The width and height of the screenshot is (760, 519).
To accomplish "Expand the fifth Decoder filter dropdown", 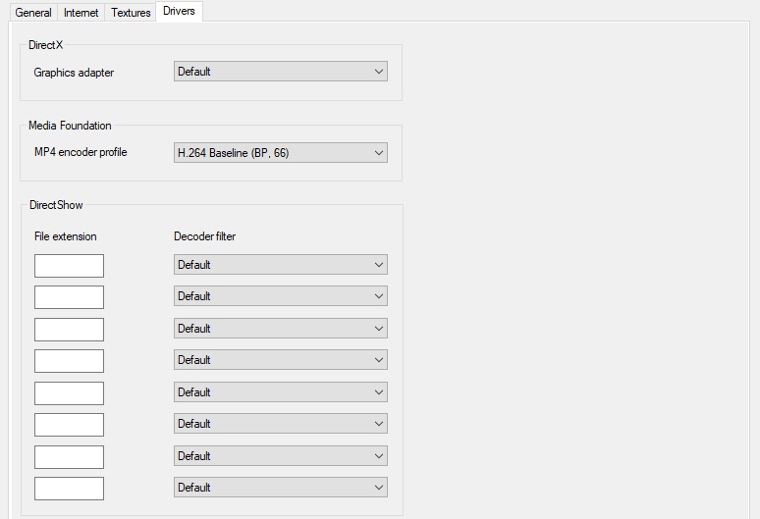I will [x=281, y=392].
